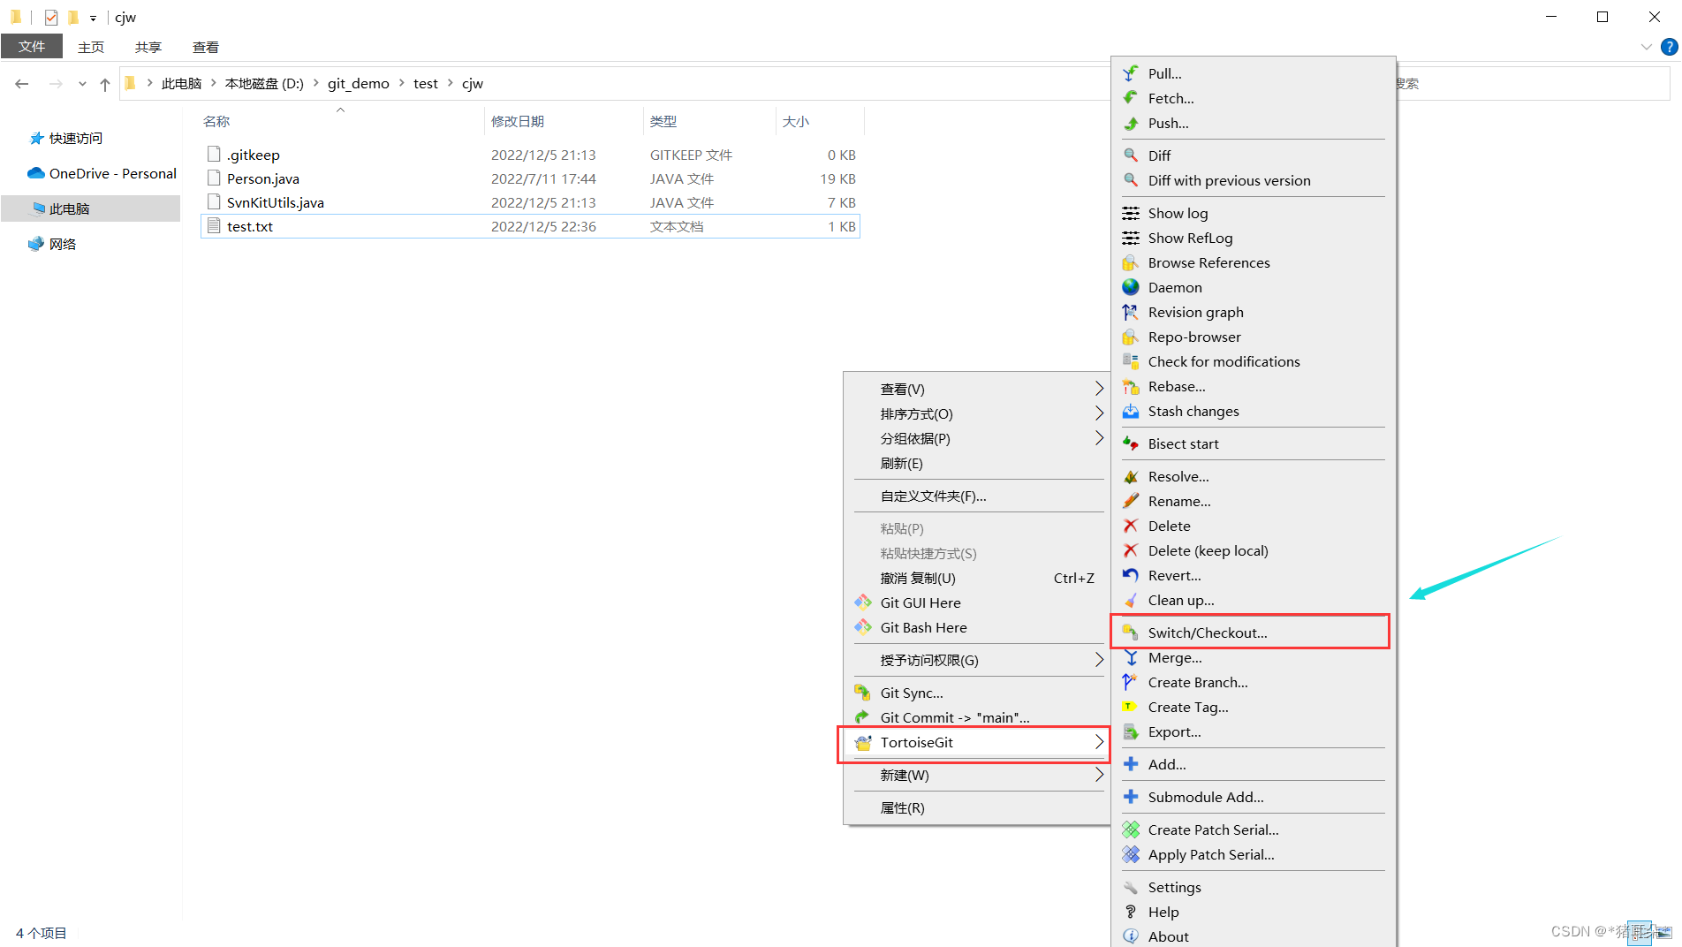
Task: Click git_demo in the address breadcrumb
Action: point(358,83)
